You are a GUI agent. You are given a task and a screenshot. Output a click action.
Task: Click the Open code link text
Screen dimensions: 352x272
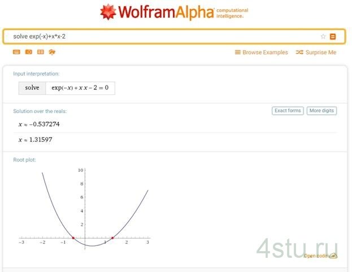point(316,256)
